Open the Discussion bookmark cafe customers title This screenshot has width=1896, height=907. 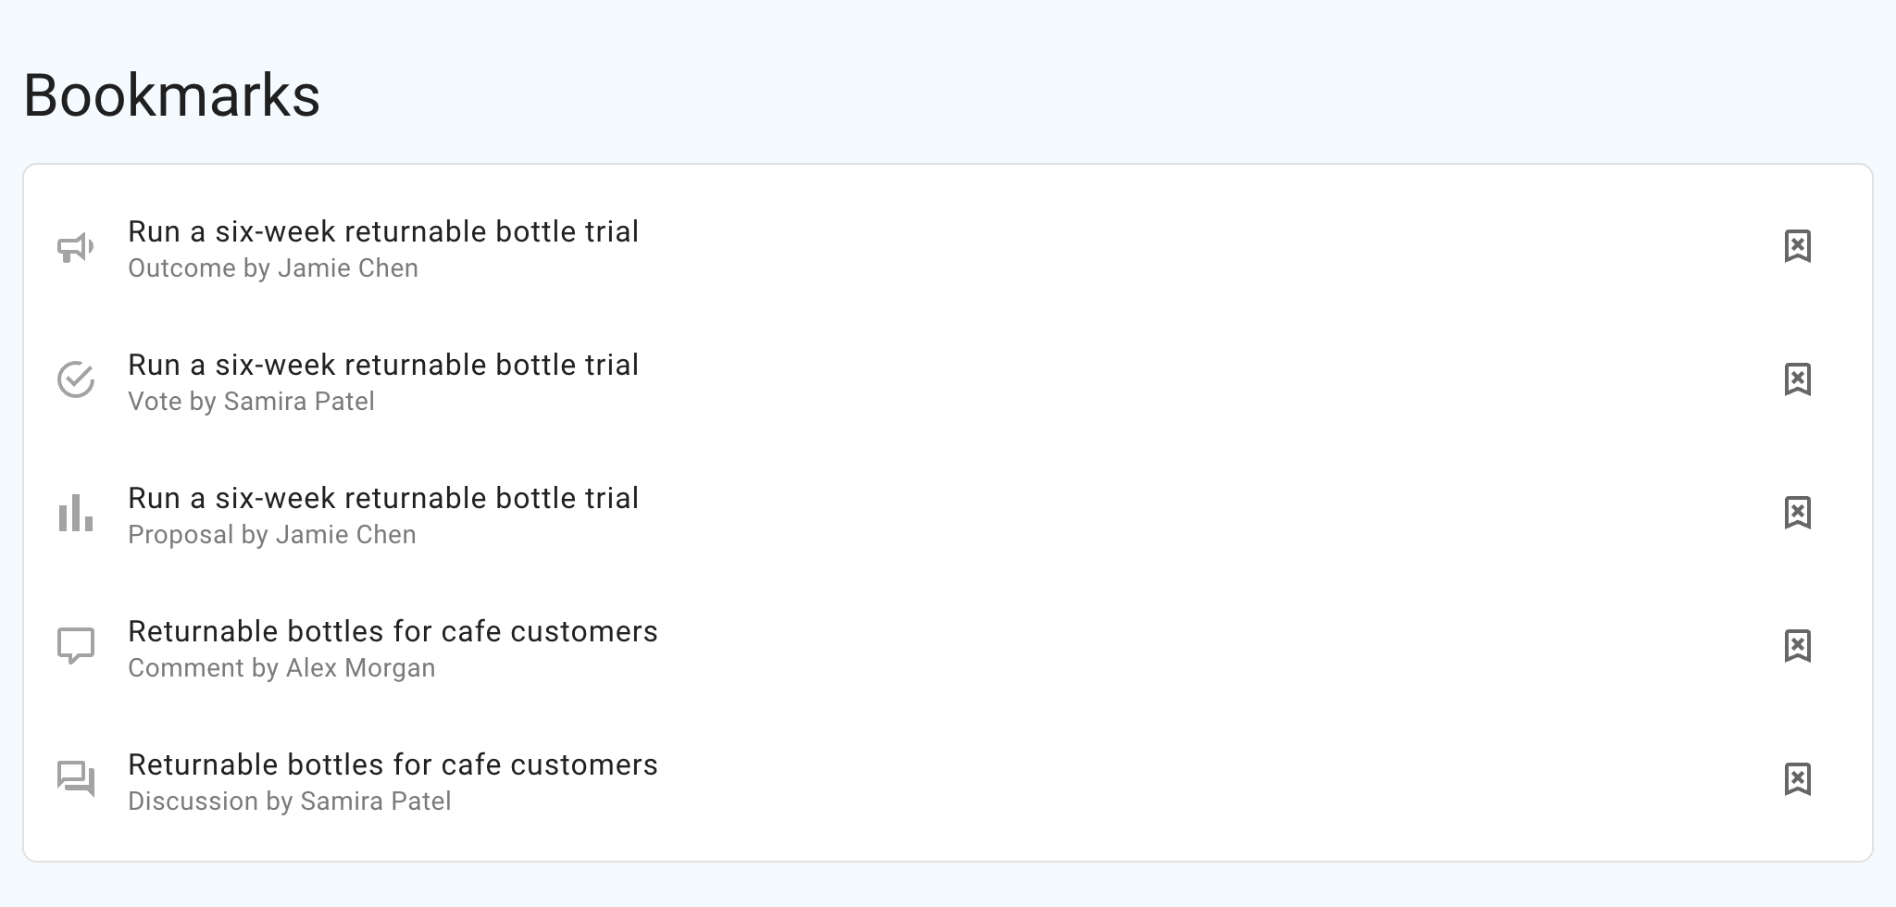coord(393,764)
